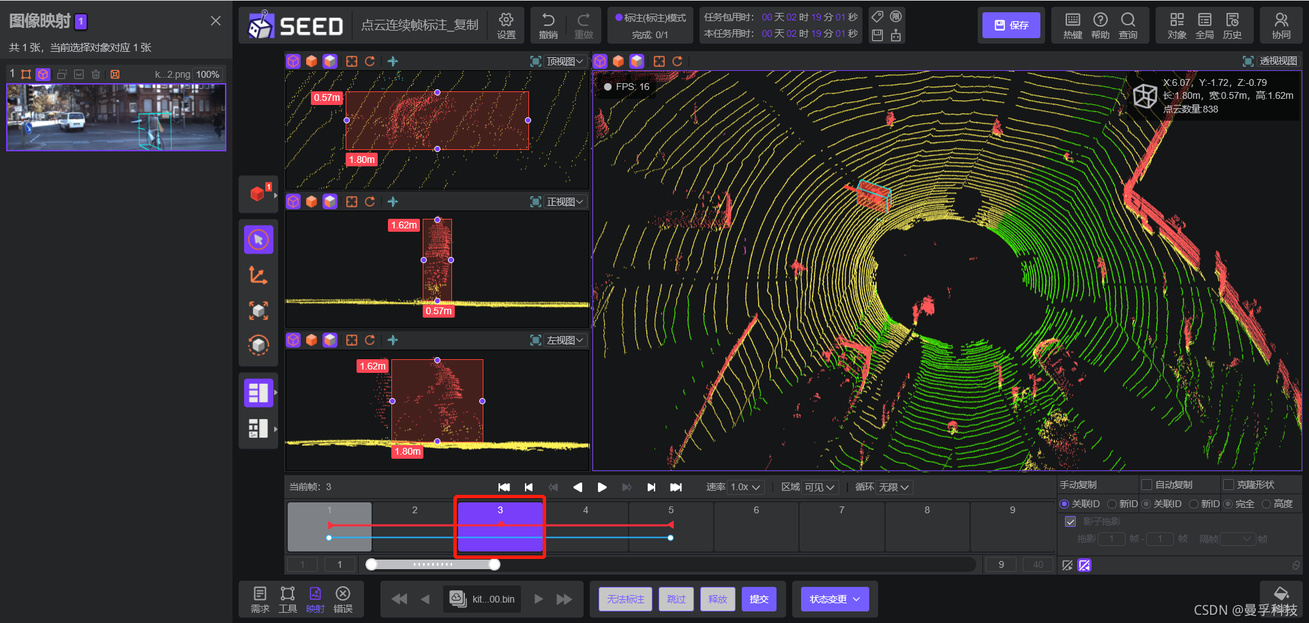
Task: Select 新ID radio under 自动复制
Action: (1194, 504)
